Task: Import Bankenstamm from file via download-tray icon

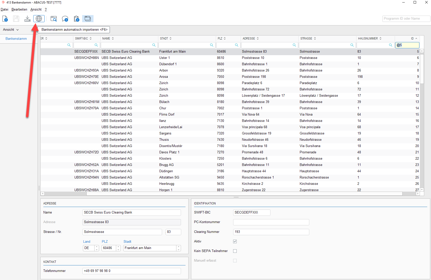Action: 27,19
